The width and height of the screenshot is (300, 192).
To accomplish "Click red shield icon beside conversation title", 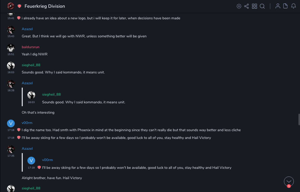I will pos(19,6).
